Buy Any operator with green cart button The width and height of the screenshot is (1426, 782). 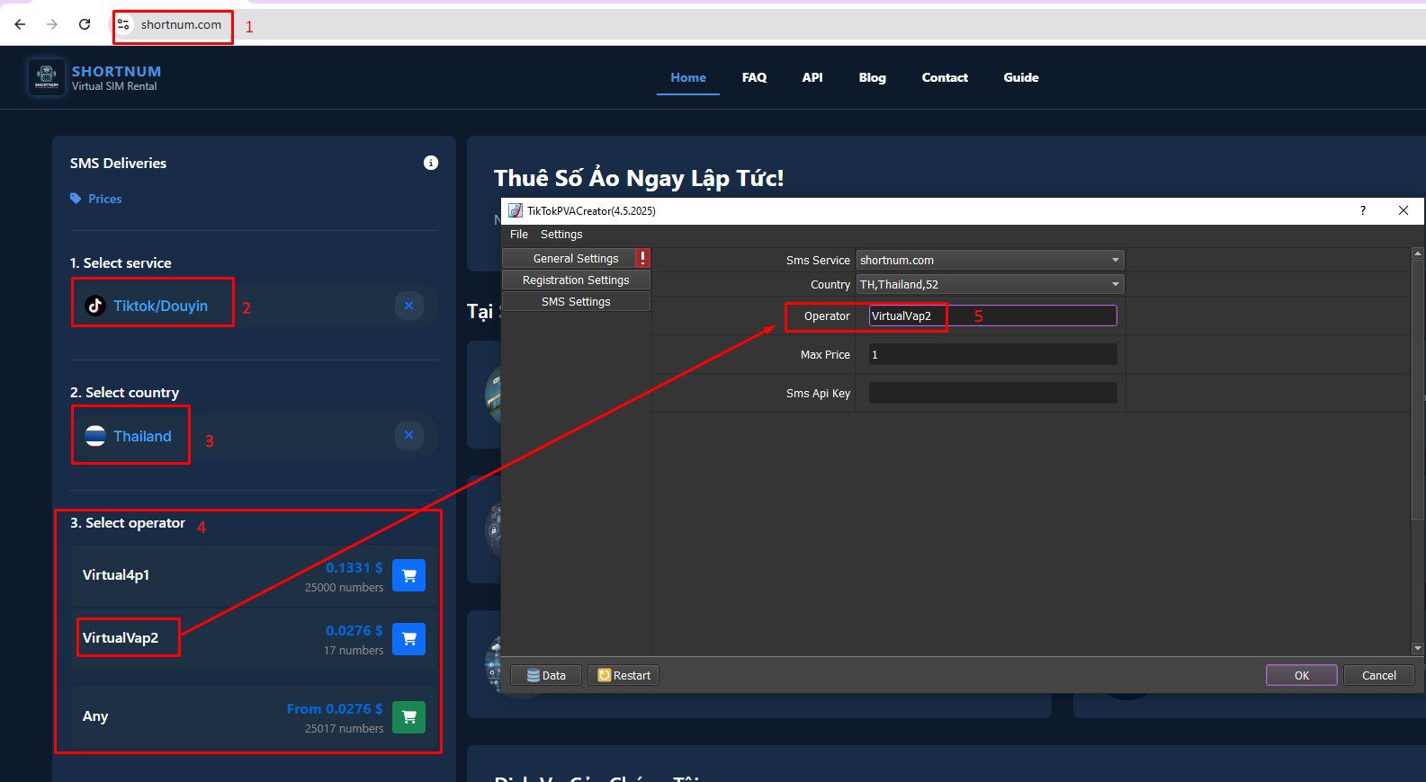409,716
